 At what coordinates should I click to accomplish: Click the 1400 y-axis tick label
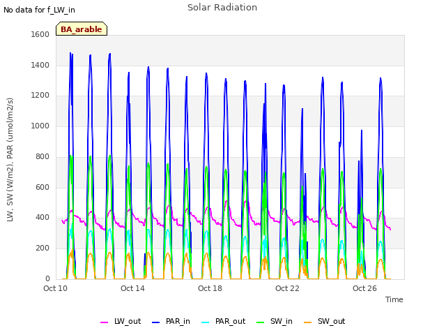[40, 65]
